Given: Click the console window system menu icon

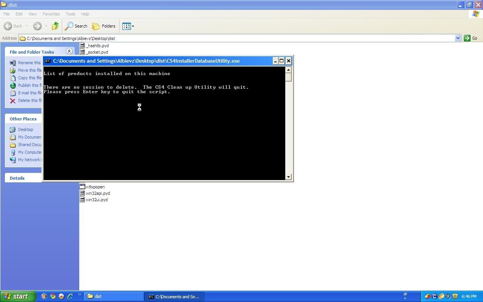Looking at the screenshot, I should pos(48,61).
